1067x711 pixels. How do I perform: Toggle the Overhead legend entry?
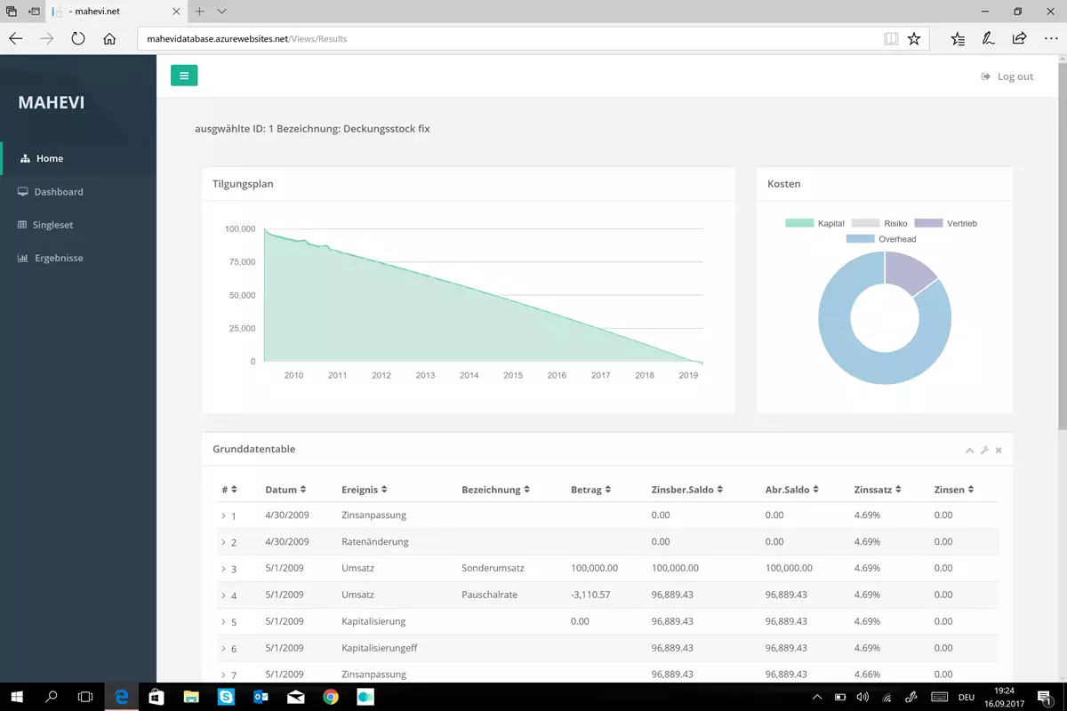[881, 239]
